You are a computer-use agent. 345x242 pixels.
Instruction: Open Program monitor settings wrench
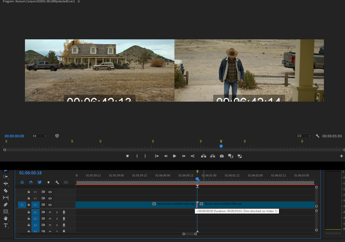tap(317, 136)
